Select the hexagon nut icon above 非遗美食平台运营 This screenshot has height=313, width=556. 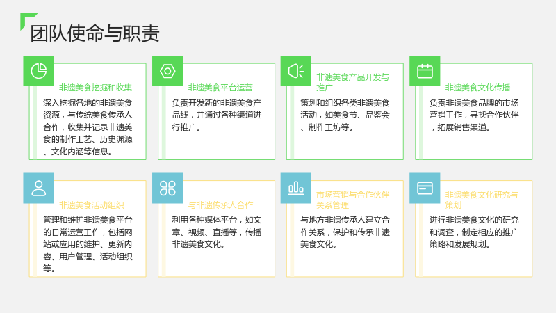point(167,71)
